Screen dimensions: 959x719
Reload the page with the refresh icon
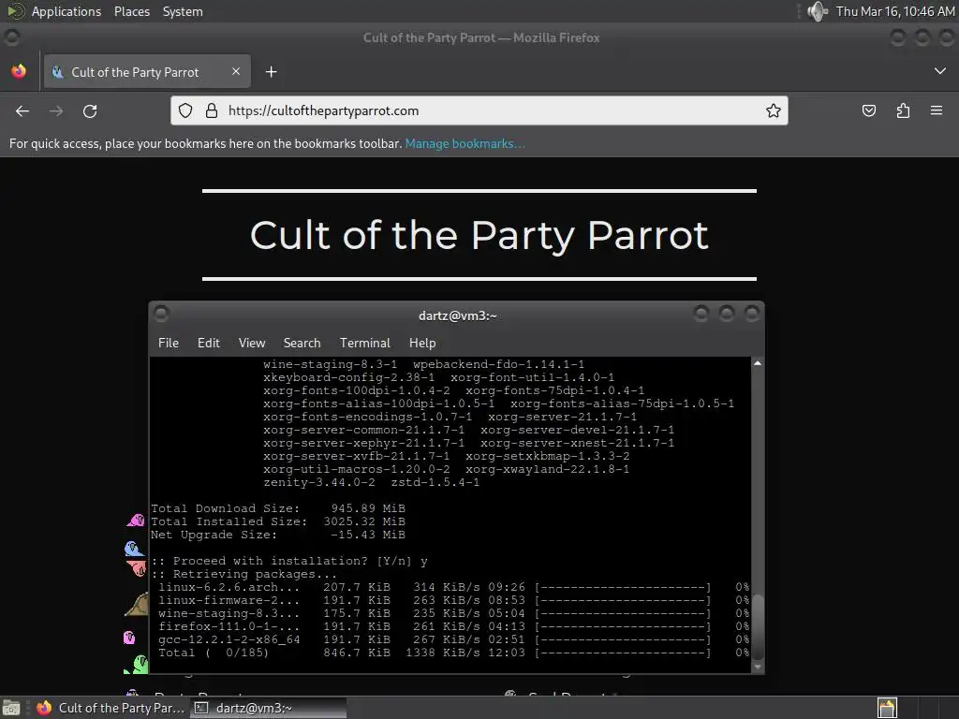(90, 111)
